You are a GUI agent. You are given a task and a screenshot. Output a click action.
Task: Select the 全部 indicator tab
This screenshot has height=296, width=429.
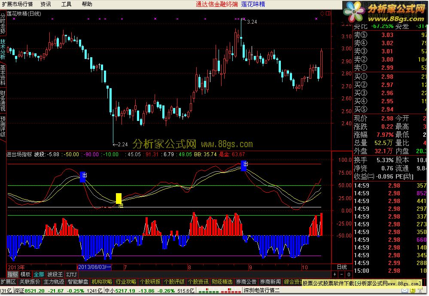39,274
